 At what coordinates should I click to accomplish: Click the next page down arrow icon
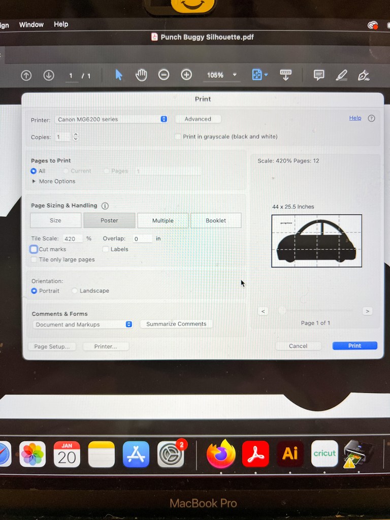[49, 75]
